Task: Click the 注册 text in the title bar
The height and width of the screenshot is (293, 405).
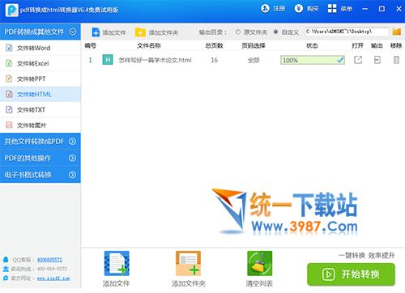Action: [279, 9]
